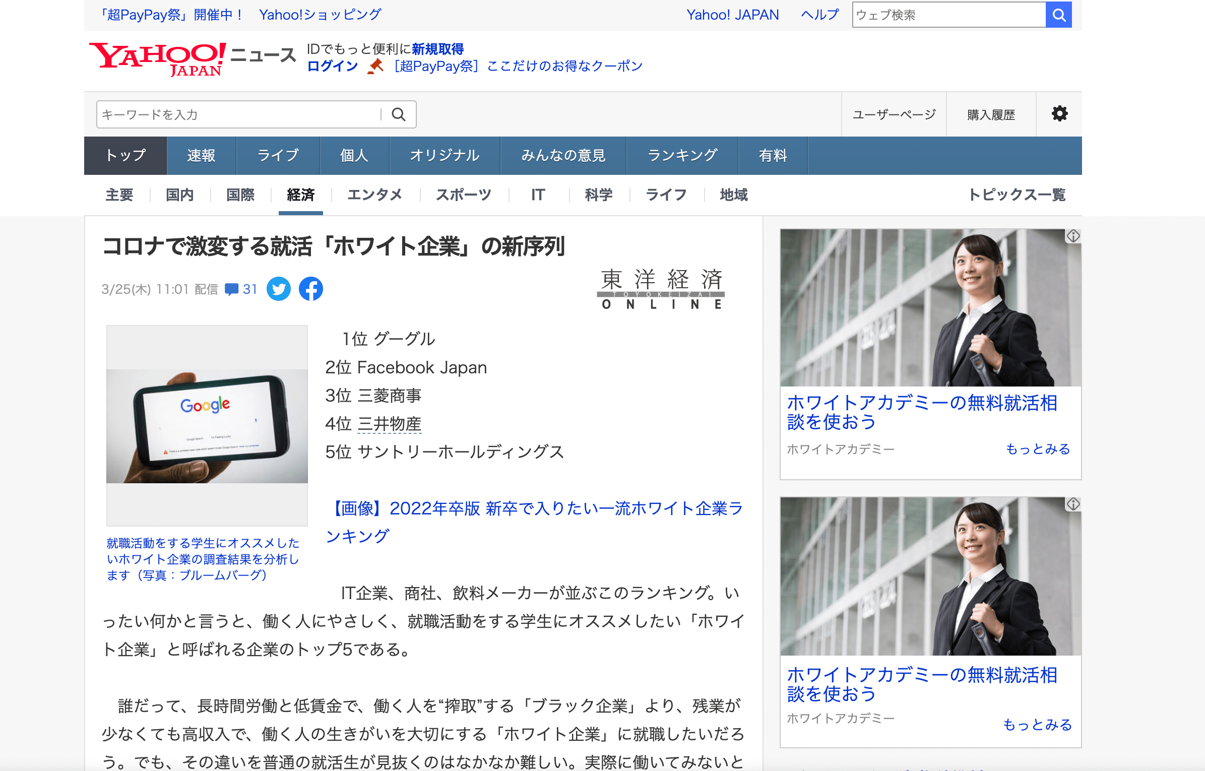Open the ヘルプ link
This screenshot has height=771, width=1205.
pyautogui.click(x=820, y=15)
